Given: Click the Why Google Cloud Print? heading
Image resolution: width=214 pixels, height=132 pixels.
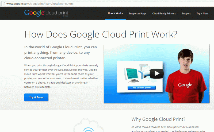Looking at the screenshot, I should tap(158, 119).
